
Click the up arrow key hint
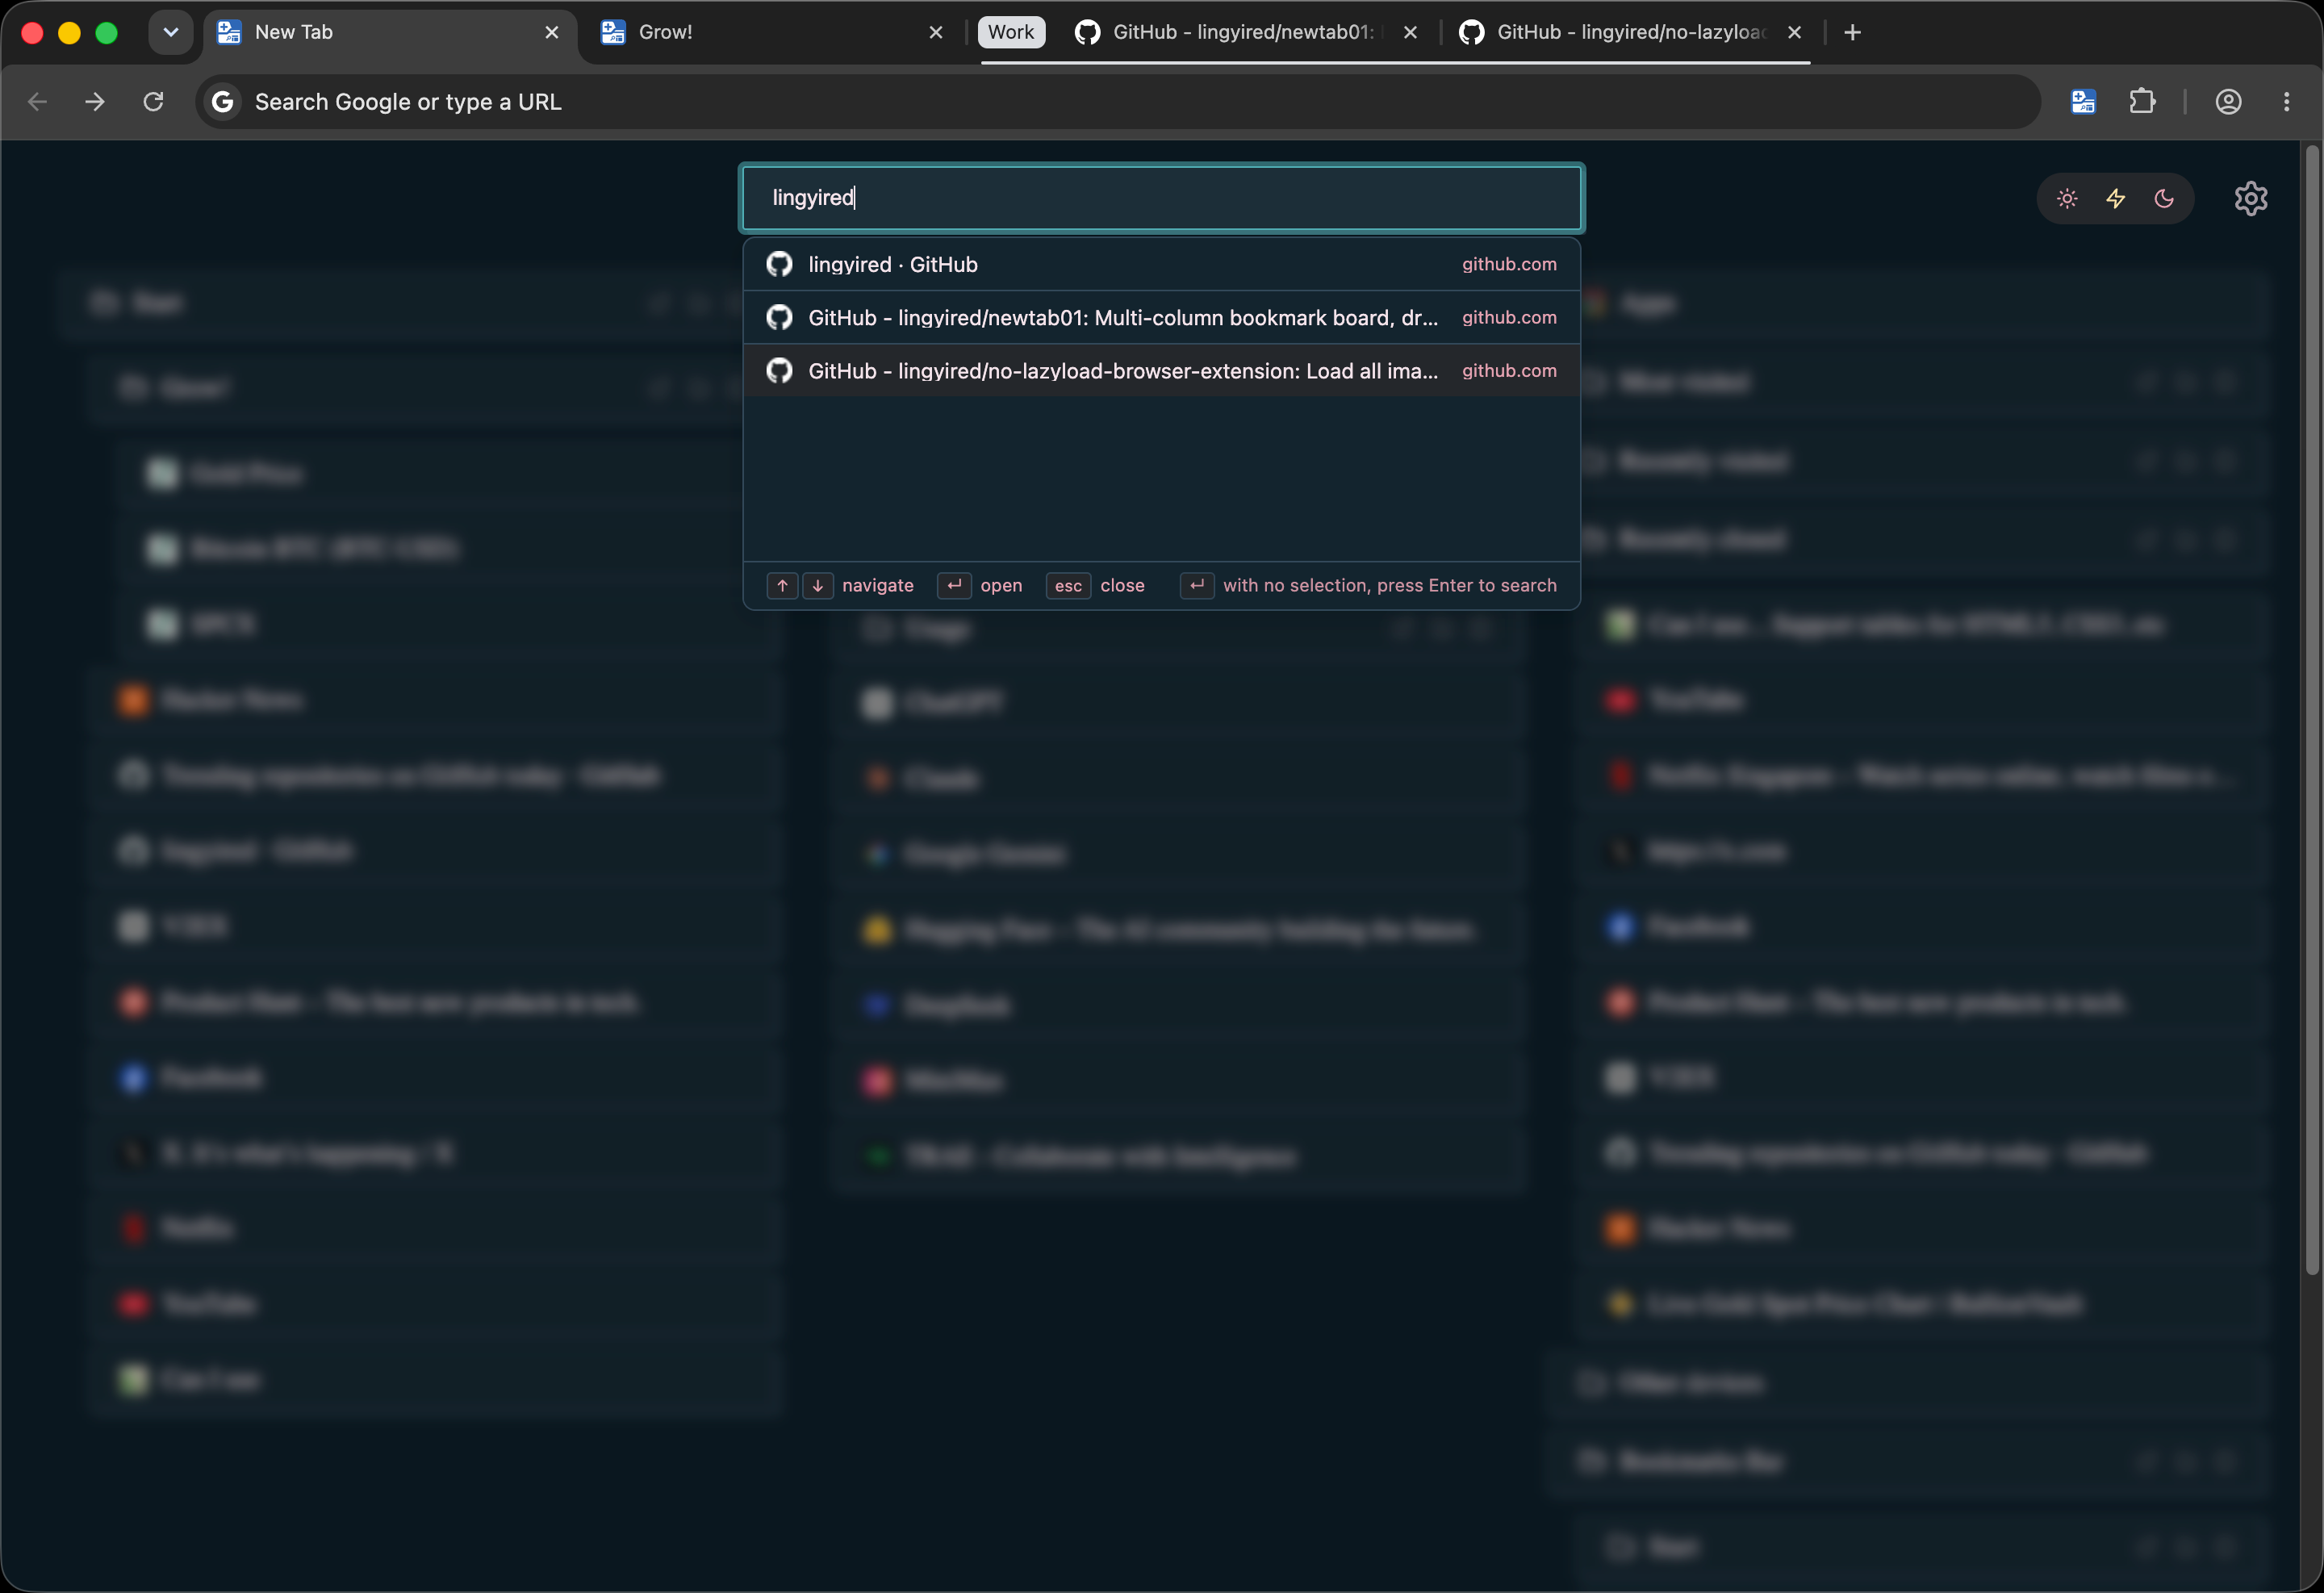pyautogui.click(x=782, y=586)
